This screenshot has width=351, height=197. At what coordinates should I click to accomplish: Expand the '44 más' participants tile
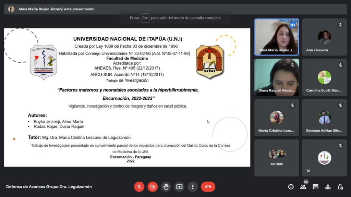pos(277,158)
